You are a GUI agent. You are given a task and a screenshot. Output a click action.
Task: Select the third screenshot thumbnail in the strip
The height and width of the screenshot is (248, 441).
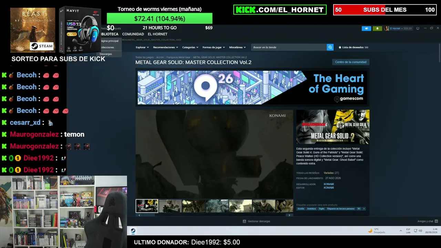[x=194, y=206]
